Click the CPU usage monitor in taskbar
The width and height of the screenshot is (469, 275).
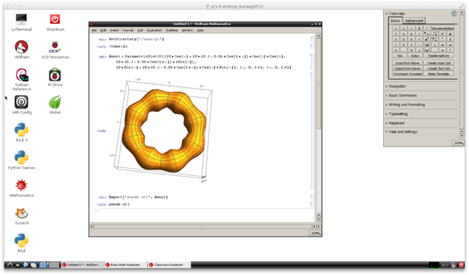[433, 265]
